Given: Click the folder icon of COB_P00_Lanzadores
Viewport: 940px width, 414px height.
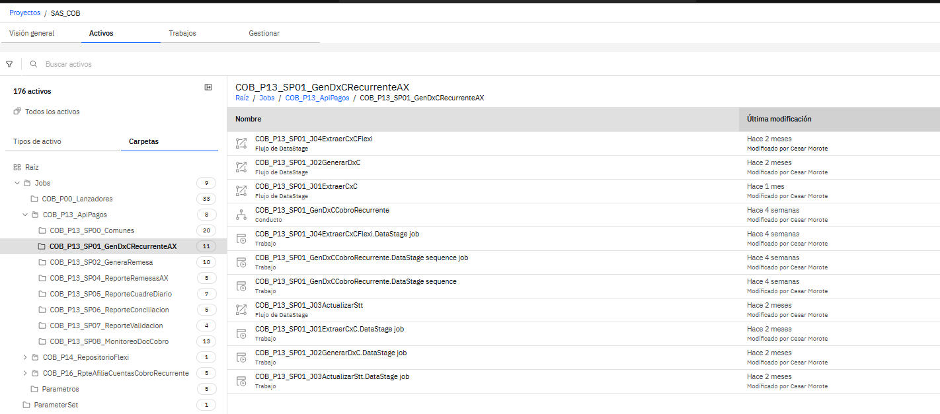Looking at the screenshot, I should tap(34, 199).
